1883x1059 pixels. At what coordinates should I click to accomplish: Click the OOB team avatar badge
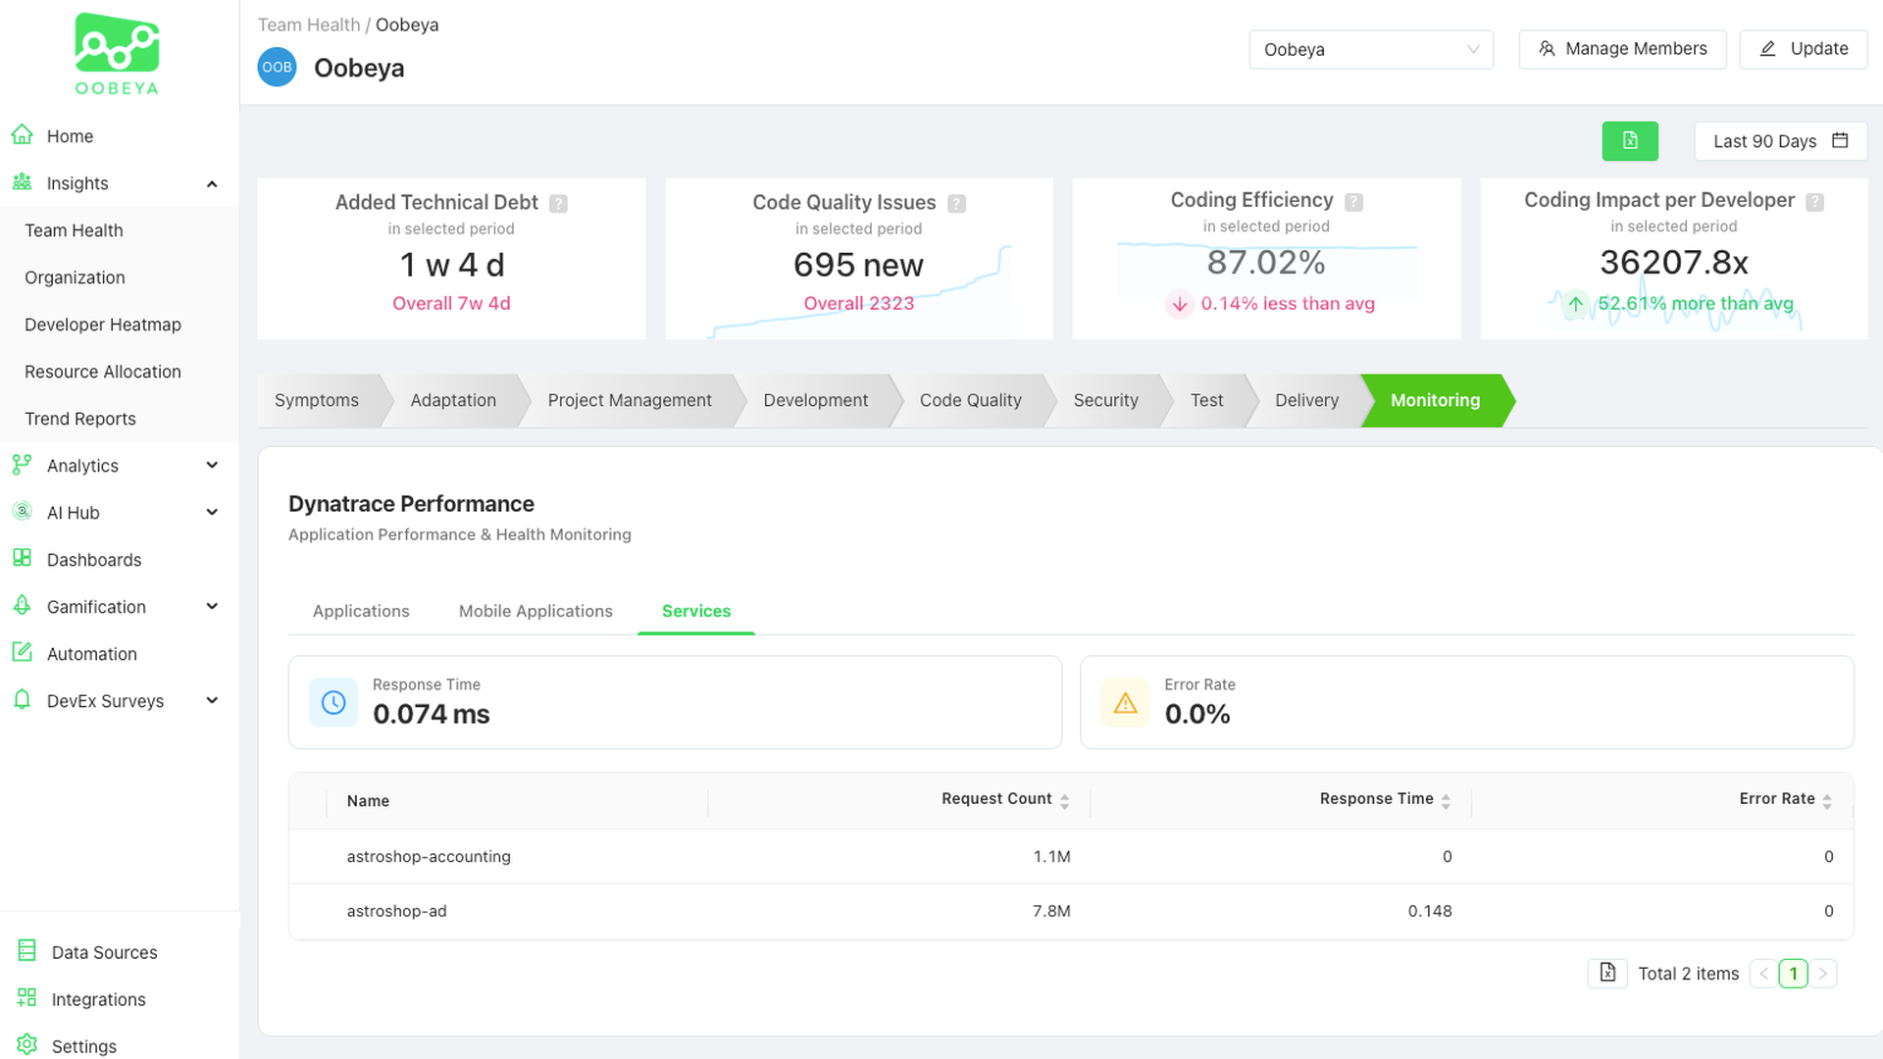[x=278, y=68]
